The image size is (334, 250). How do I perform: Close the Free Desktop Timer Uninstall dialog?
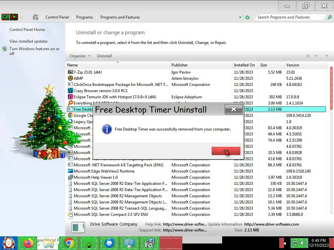coord(234,109)
